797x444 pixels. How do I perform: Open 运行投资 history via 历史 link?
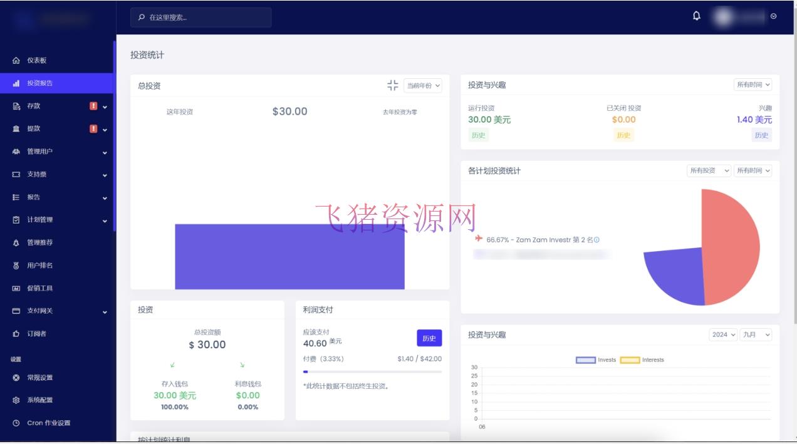478,135
